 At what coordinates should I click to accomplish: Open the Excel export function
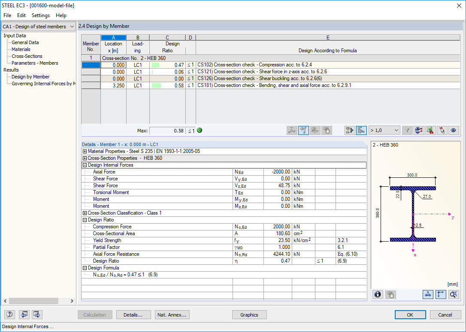click(430, 130)
